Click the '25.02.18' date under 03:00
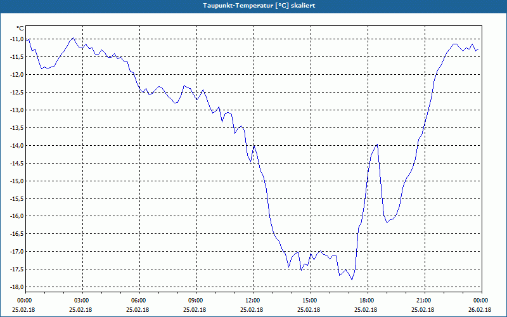 click(81, 310)
